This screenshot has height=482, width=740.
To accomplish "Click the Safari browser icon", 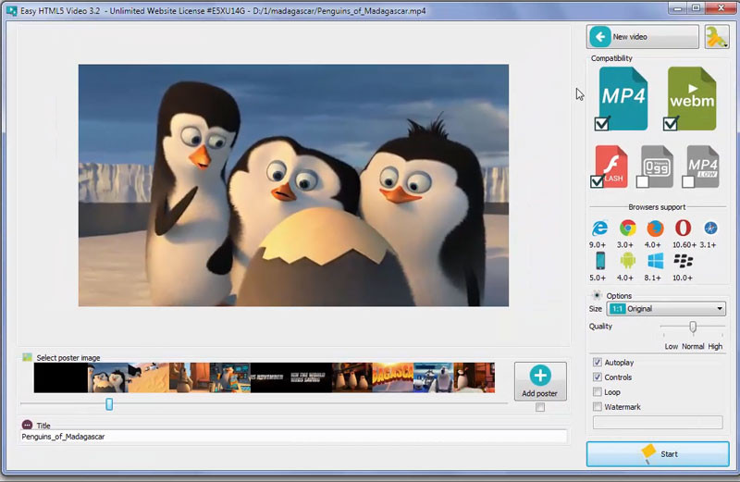I will [710, 228].
